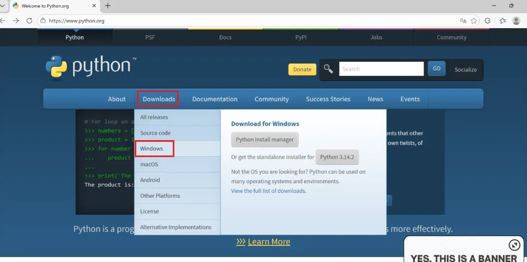Click the magnifying glass search icon
This screenshot has height=262, width=527.
(x=328, y=69)
